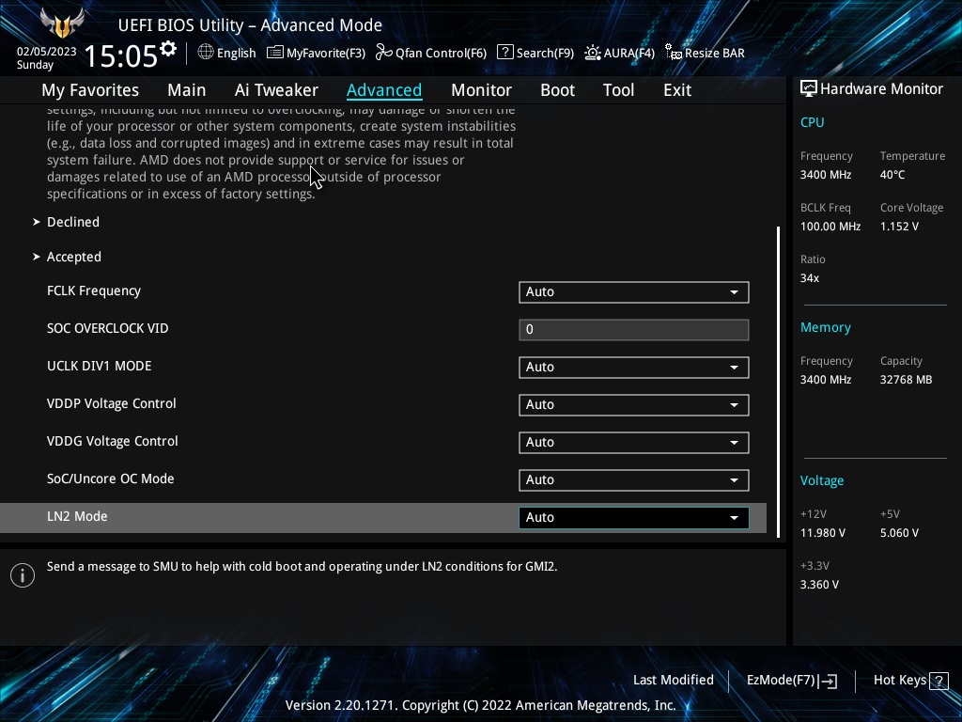This screenshot has width=962, height=722.
Task: Open MyFavorite(F3) text label
Action: click(326, 54)
